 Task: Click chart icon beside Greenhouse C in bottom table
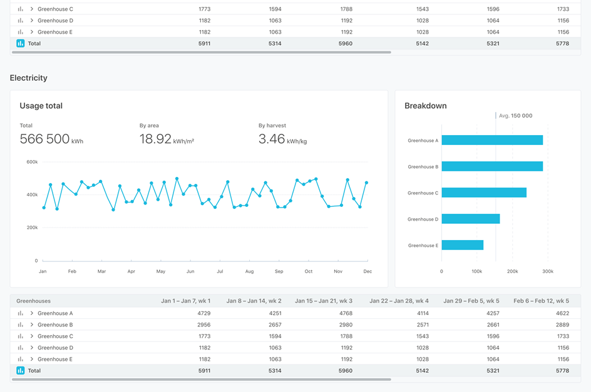(x=21, y=336)
